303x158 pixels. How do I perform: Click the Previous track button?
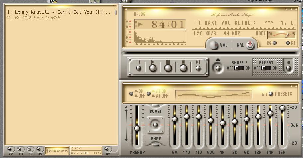click(138, 68)
